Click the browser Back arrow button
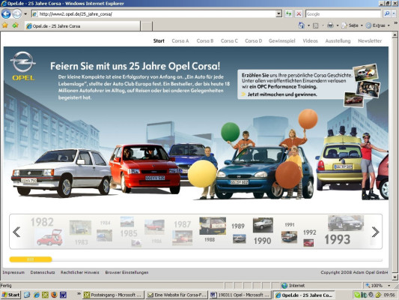The height and width of the screenshot is (300, 399). pos(6,13)
